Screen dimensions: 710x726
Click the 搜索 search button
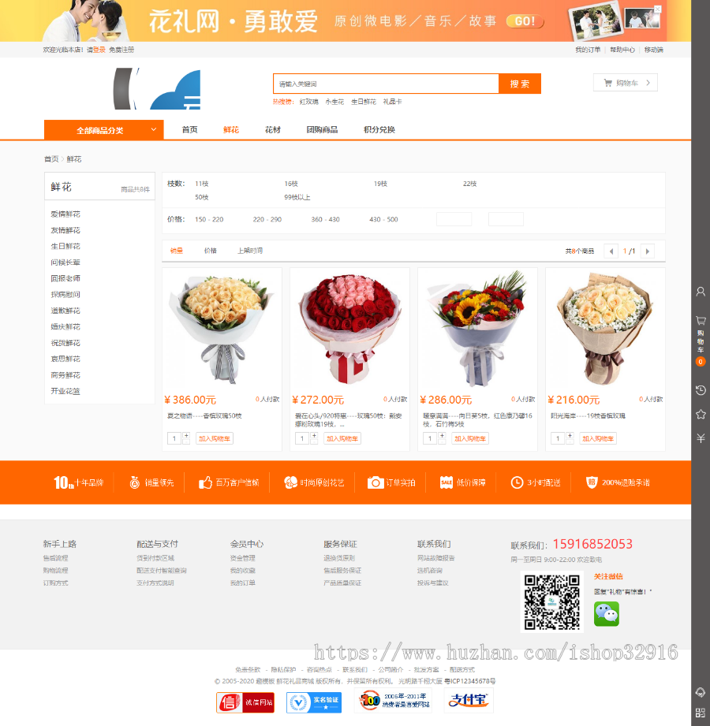click(x=520, y=83)
